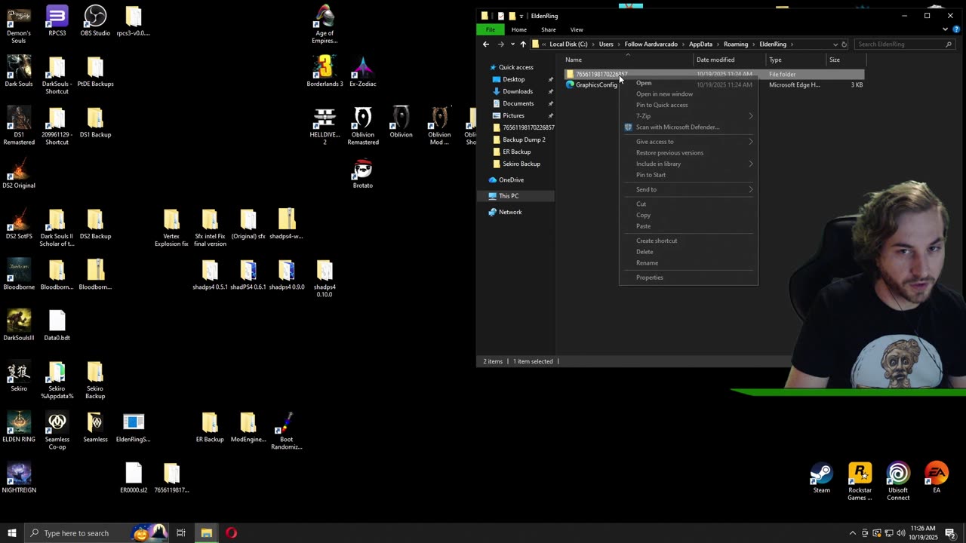This screenshot has height=543, width=966.
Task: Choose Properties in the context menu
Action: coord(650,278)
